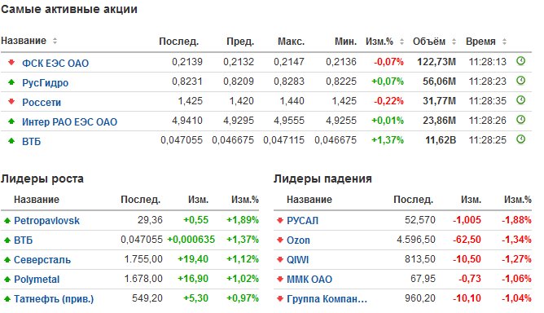Click red down arrow beside РУСАЛ

[280, 220]
